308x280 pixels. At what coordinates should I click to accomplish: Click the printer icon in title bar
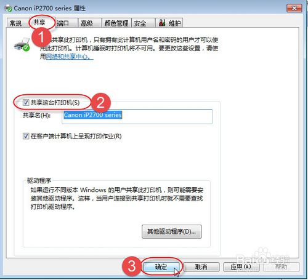[8, 8]
